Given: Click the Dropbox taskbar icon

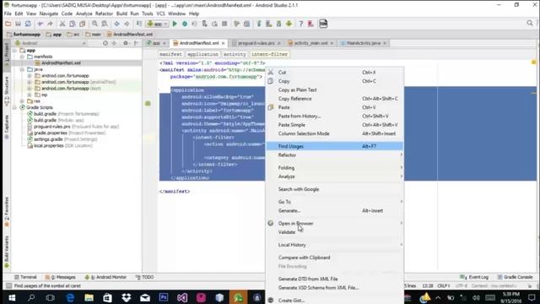Looking at the screenshot, I should [x=127, y=297].
